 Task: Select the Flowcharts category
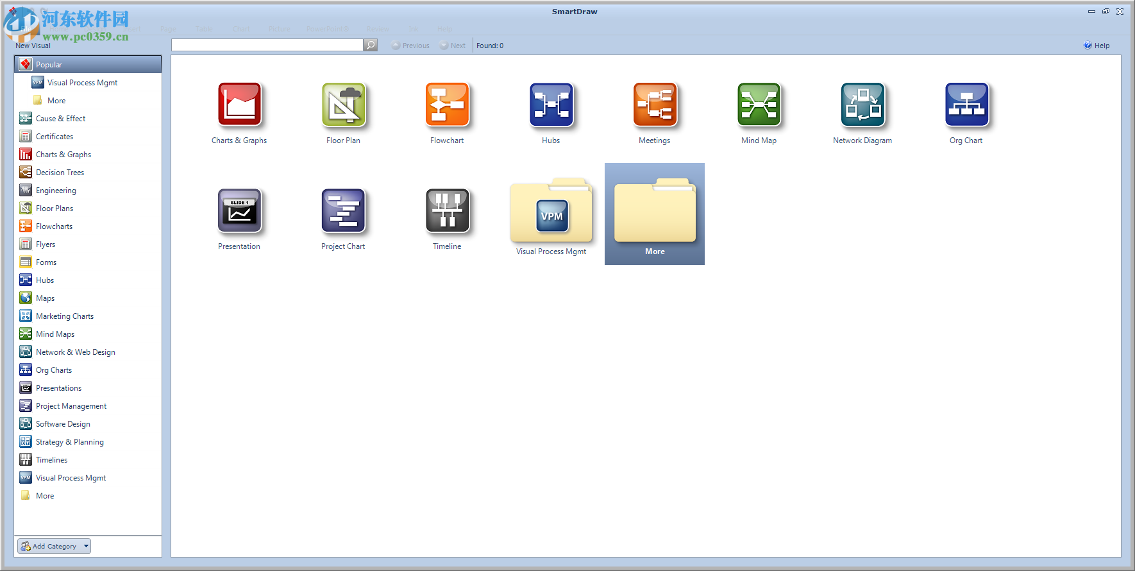click(x=54, y=226)
